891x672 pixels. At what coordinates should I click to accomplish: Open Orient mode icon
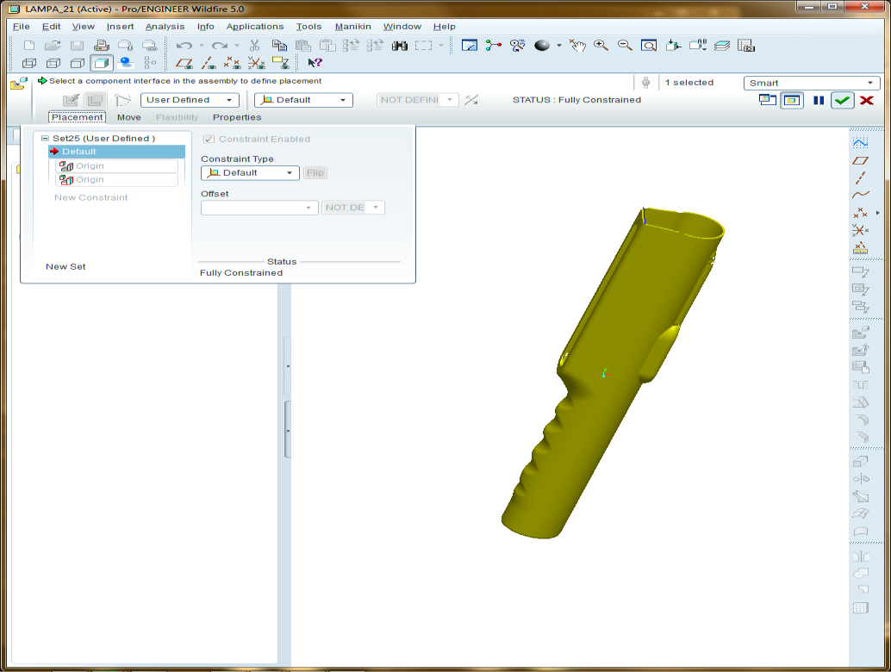pyautogui.click(x=517, y=46)
